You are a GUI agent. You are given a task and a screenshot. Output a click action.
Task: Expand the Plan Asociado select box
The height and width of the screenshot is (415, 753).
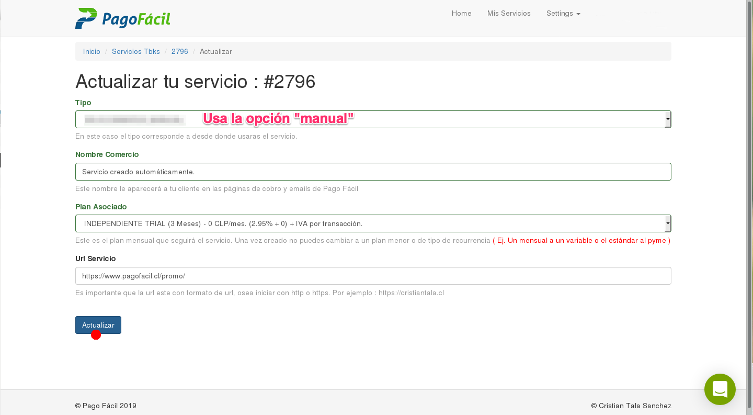pos(372,223)
